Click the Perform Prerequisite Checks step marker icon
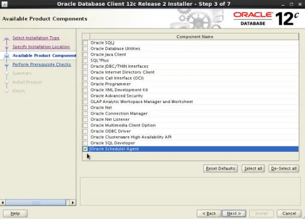This screenshot has height=219, width=305. coord(7,64)
